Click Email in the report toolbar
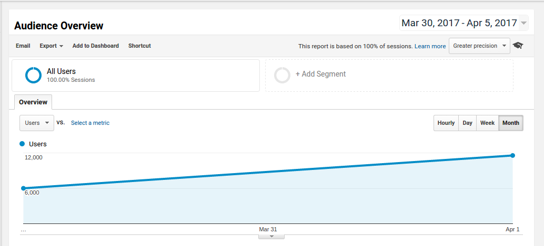The height and width of the screenshot is (246, 544). [23, 46]
